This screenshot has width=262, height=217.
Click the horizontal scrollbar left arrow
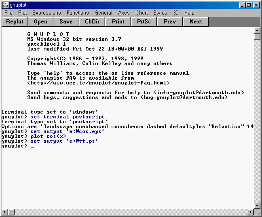pyautogui.click(x=4, y=212)
